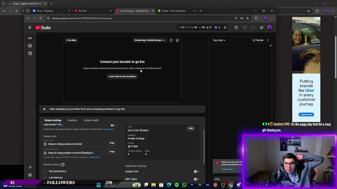Click the address bar URL field

pos(140,18)
